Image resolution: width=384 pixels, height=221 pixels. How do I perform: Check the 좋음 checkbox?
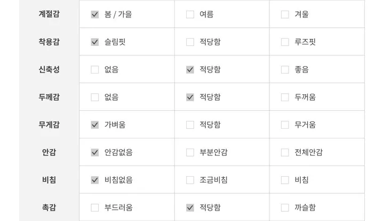coord(285,70)
